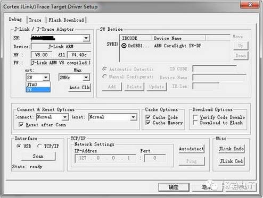The image size is (263, 198).
Task: Click the State: ready status text
Action: (27, 167)
